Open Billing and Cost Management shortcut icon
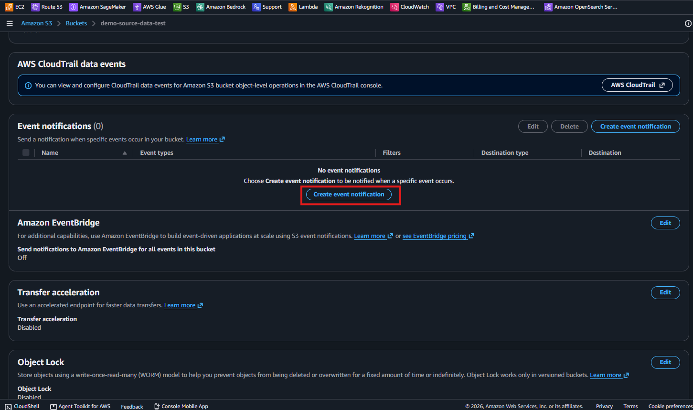The width and height of the screenshot is (693, 410). tap(467, 7)
